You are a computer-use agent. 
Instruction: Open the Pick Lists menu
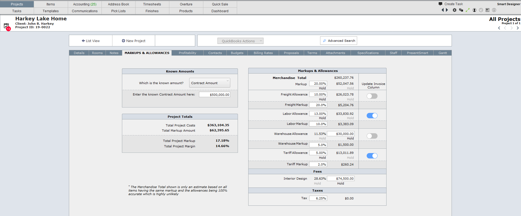[x=118, y=11]
